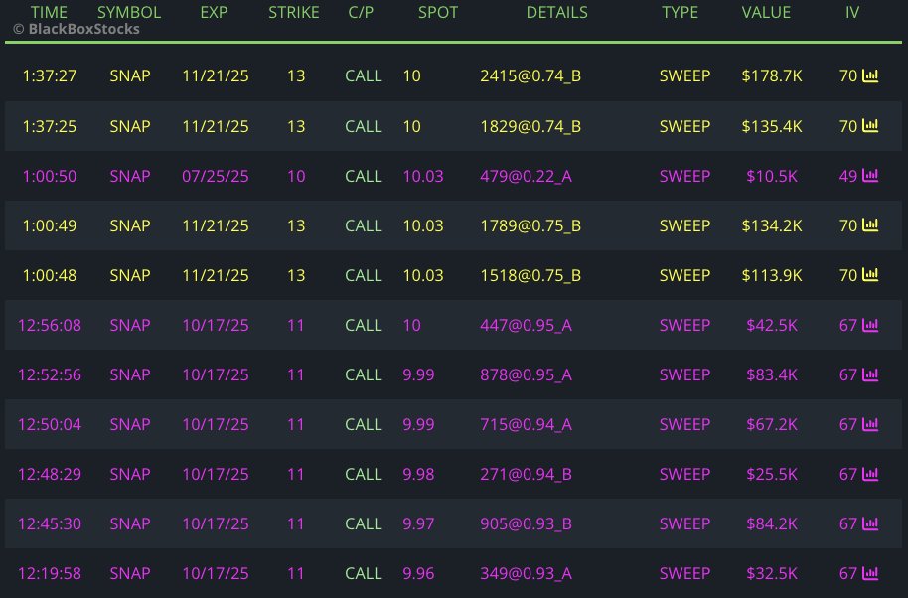Click the 12:56:08 timestamp
This screenshot has width=908, height=598.
click(50, 325)
